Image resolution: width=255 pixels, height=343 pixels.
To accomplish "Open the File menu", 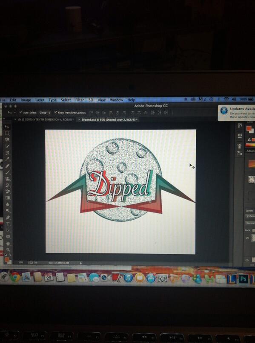I will [3, 100].
